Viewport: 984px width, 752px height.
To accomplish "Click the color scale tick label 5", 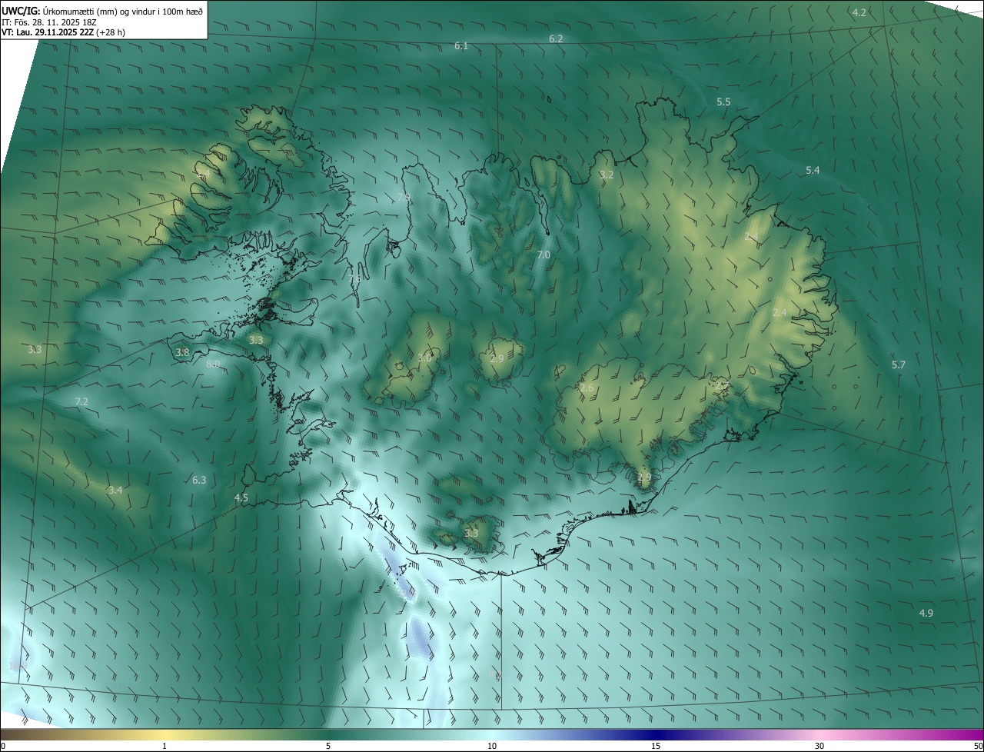I will click(328, 746).
